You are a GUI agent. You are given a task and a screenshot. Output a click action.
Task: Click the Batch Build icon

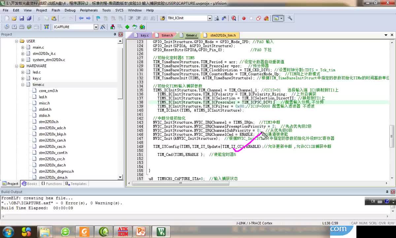(x=29, y=27)
